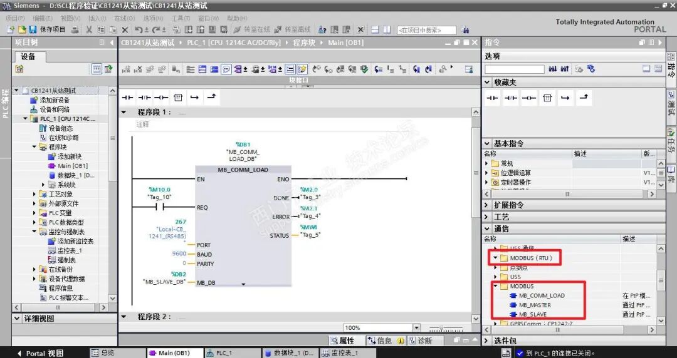Click the print icon after save project
The image size is (677, 358).
click(75, 30)
